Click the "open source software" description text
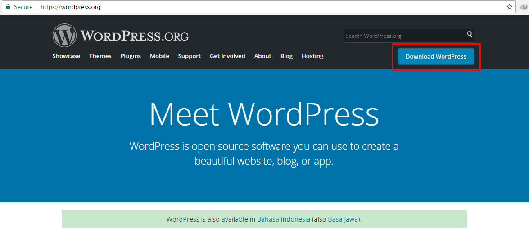Viewport: 529px width, 231px height. (x=264, y=154)
